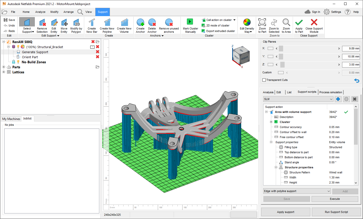Viewport: 363px width, 219px height.
Task: Click the Run Support Script button
Action: [336, 212]
